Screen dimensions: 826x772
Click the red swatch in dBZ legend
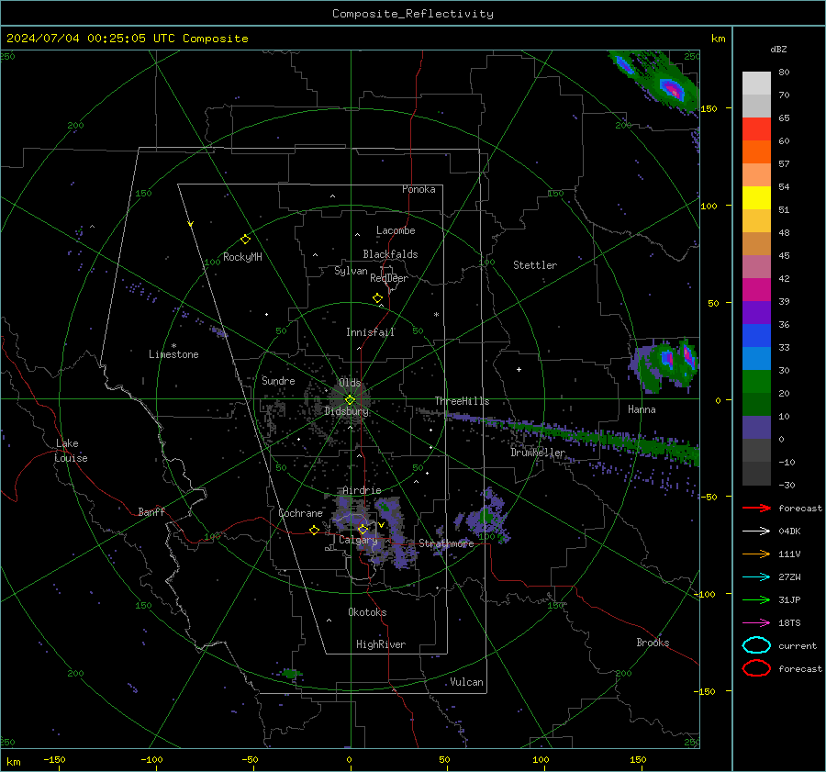(756, 129)
